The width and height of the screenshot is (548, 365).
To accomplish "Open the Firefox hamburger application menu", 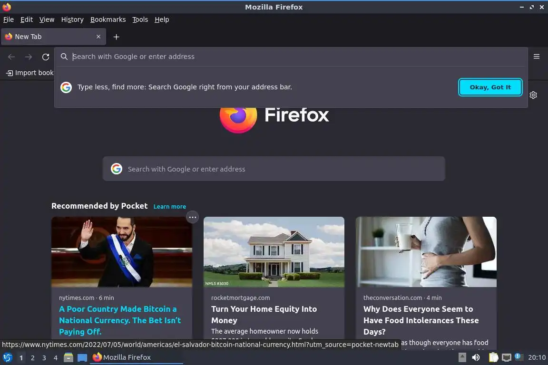I will pos(537,57).
